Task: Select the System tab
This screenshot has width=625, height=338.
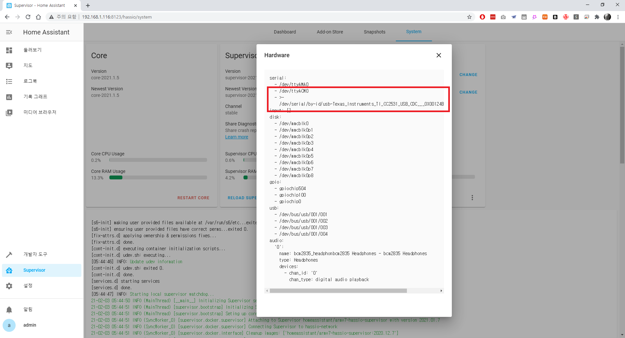Action: (414, 32)
